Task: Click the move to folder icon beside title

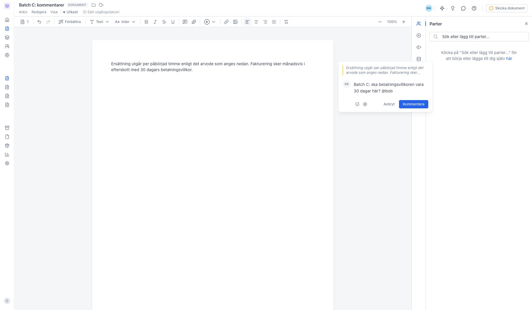Action: click(94, 5)
